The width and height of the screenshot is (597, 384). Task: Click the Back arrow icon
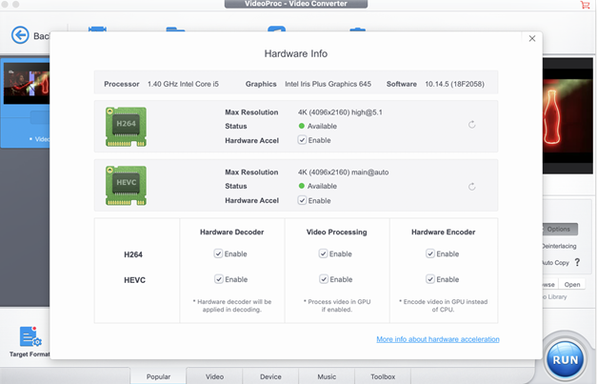20,35
